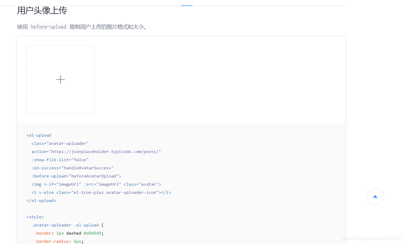Click the before-upload inline code tag
The width and height of the screenshot is (406, 244).
click(49, 27)
